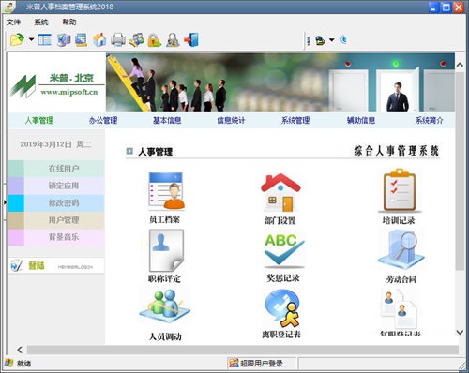Screen dimensions: 469x373
Task: Switch to the 辅助信息 tab
Action: [361, 120]
